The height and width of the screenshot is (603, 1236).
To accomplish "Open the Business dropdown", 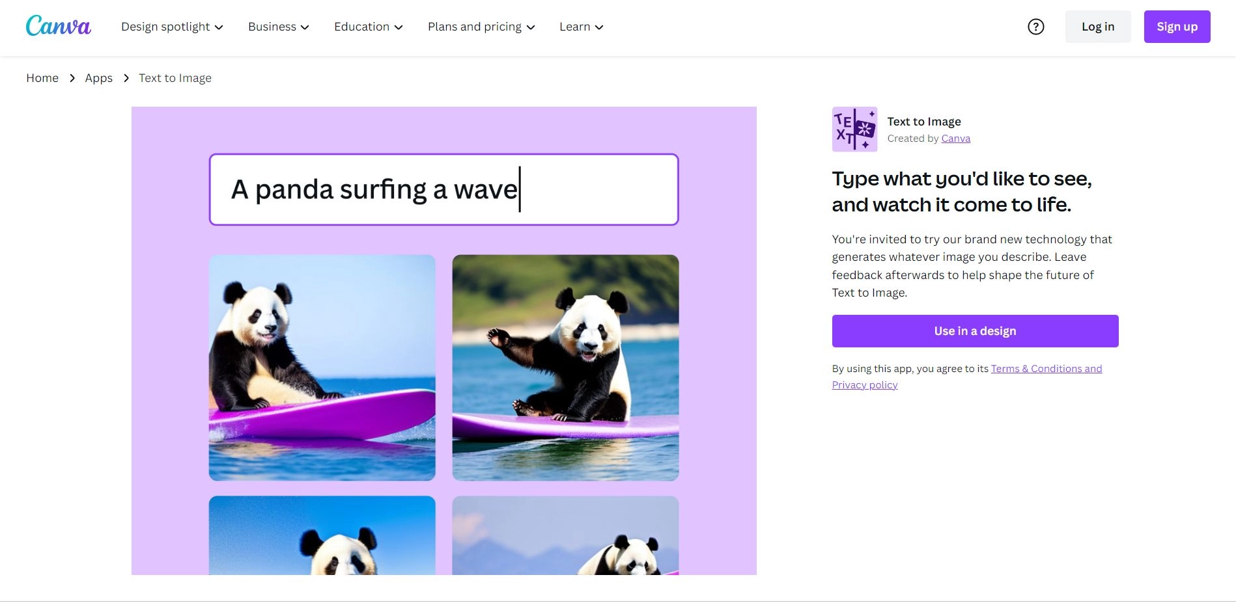I will (x=278, y=27).
